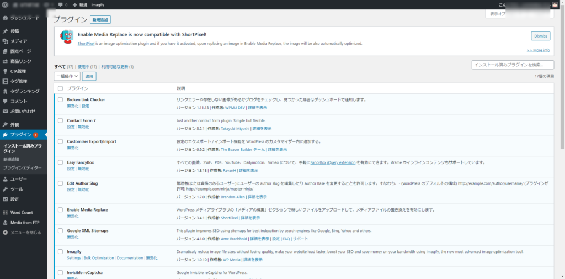Check the select-all checkbox in table header
The image size is (565, 279).
(x=60, y=88)
